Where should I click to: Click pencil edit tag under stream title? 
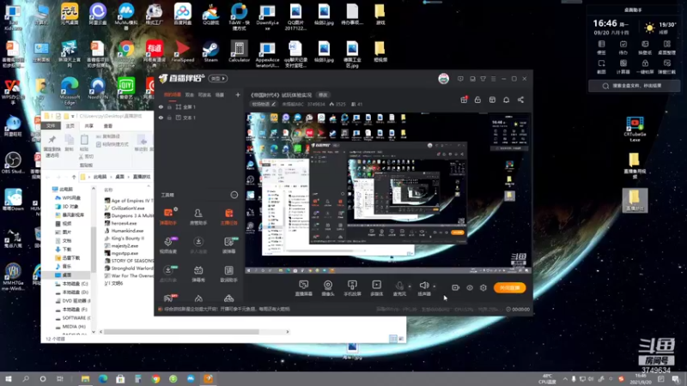[273, 104]
